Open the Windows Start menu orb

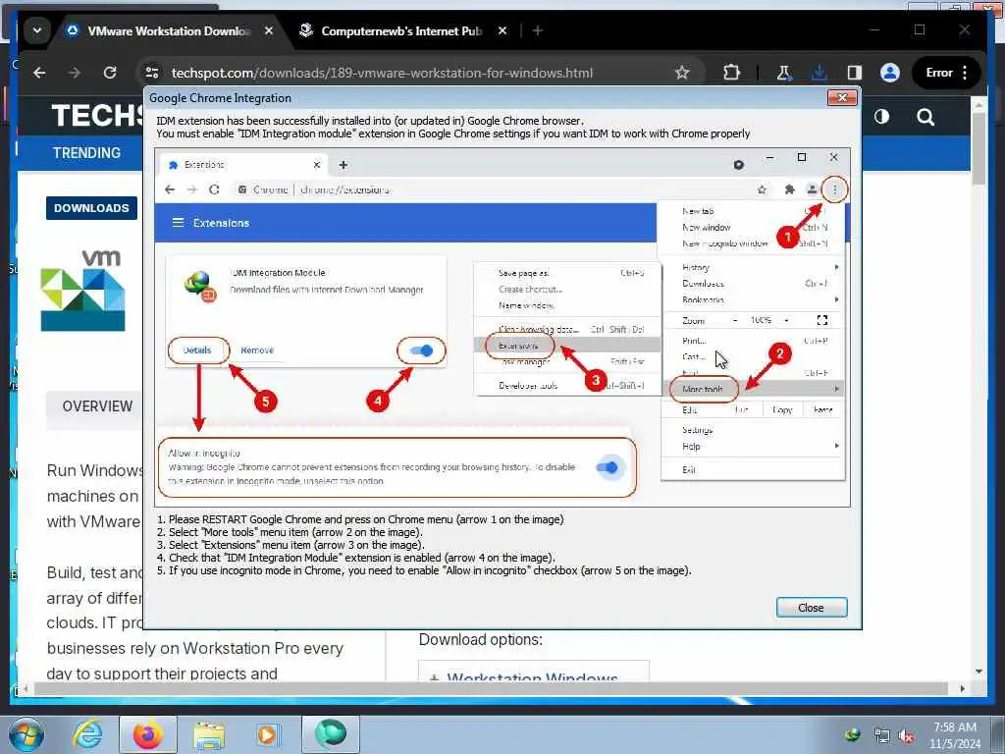click(26, 734)
